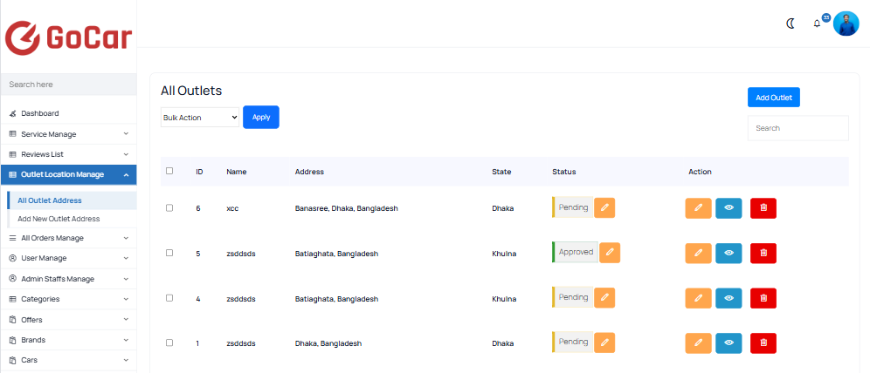Click User Manage person icon
870x373 pixels.
point(13,259)
